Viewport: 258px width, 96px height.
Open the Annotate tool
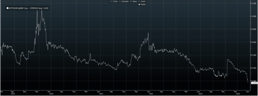click(125, 1)
